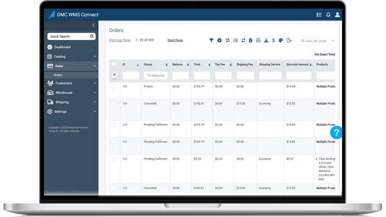386x217 pixels.
Task: Focus the Quick Search field
Action: (71, 37)
